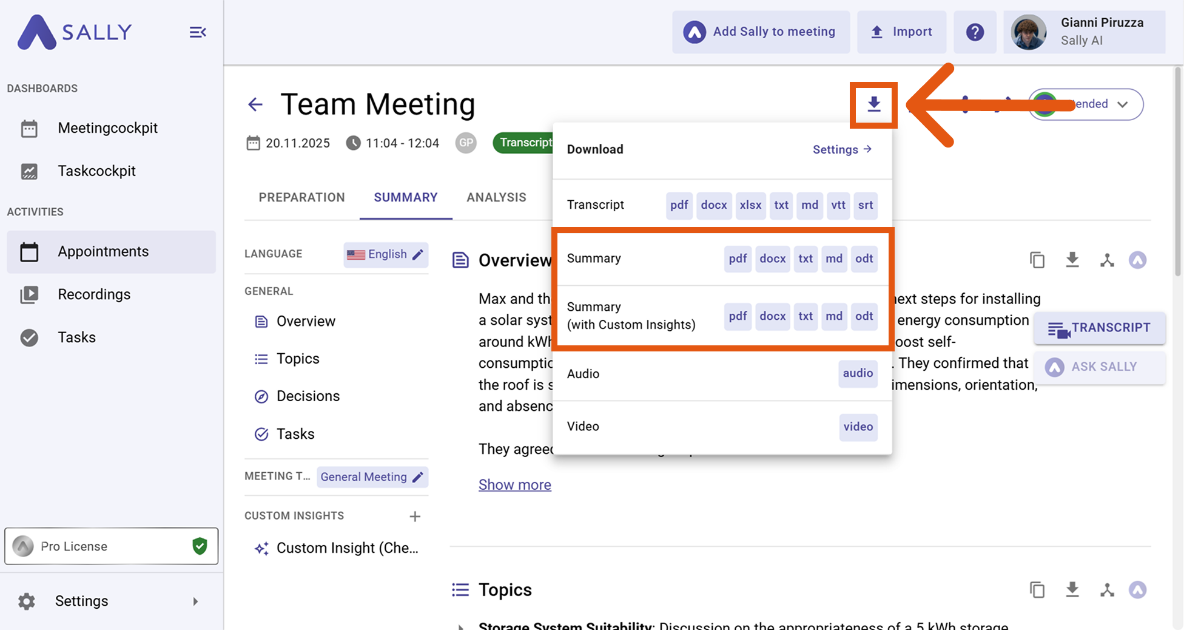
Task: Select Decisions in the General list
Action: 308,396
